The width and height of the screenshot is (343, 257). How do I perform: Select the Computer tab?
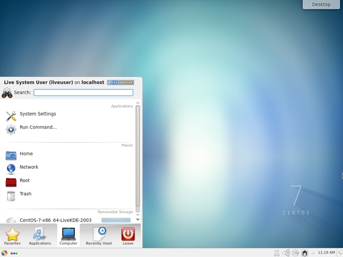pos(69,236)
